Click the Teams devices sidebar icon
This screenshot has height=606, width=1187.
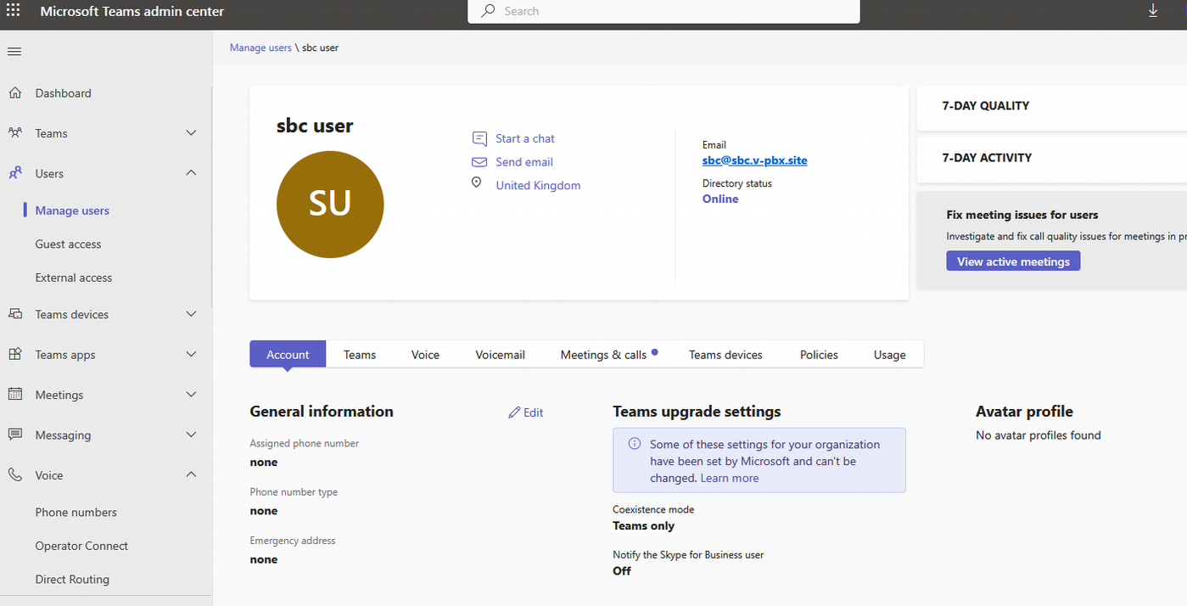14,314
